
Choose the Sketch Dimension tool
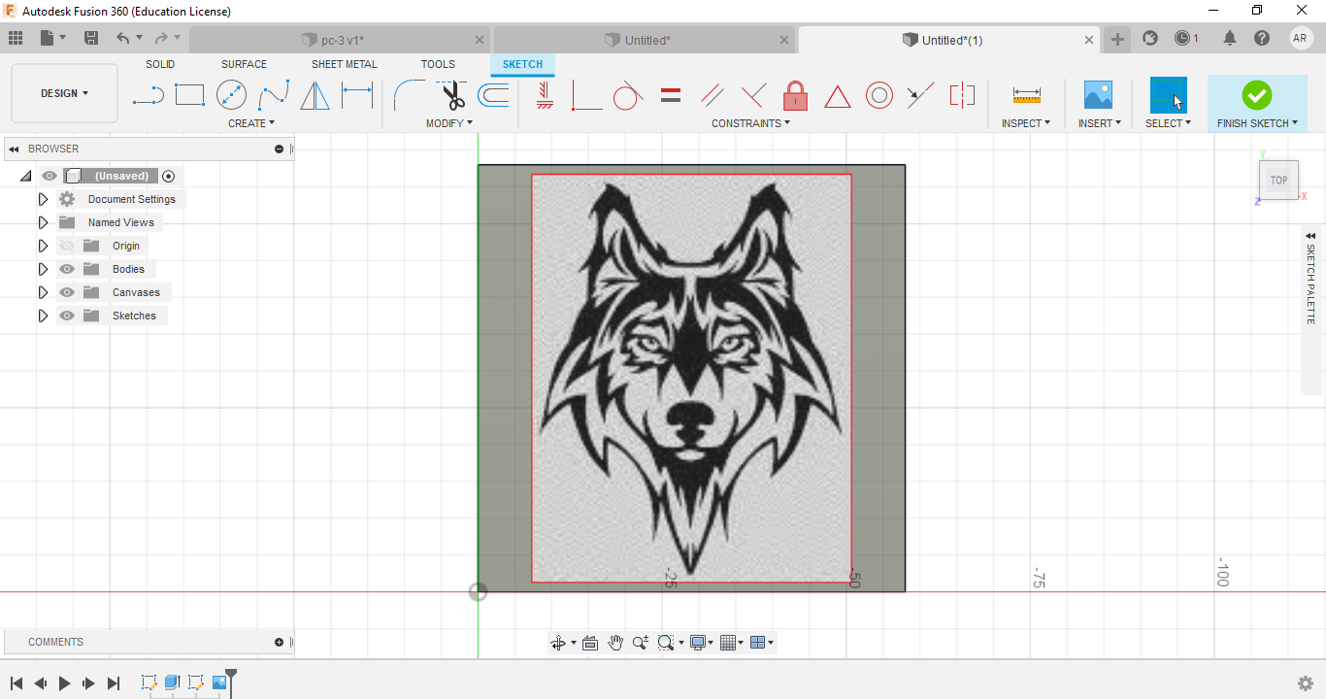coord(356,95)
